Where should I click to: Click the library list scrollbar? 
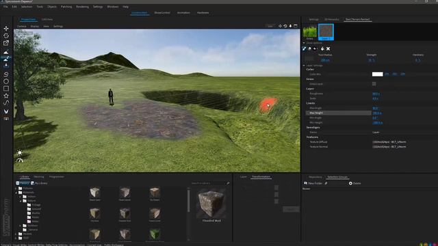189,201
